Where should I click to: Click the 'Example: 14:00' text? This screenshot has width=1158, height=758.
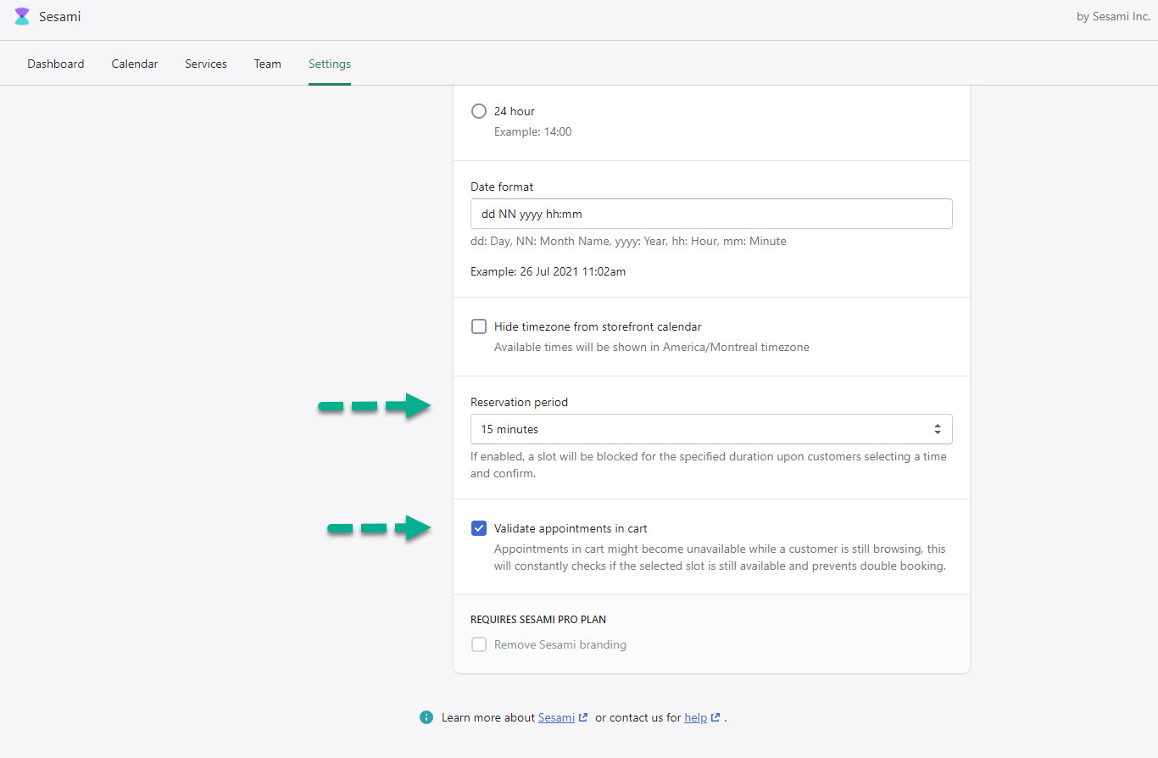point(533,131)
